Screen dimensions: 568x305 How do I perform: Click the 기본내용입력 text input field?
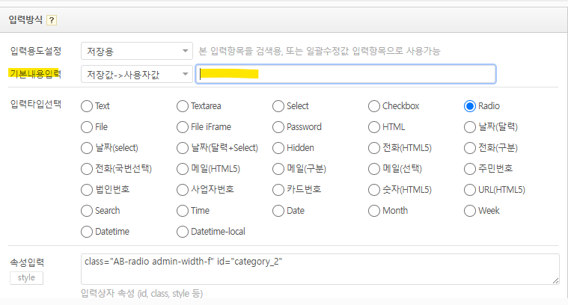tap(346, 74)
